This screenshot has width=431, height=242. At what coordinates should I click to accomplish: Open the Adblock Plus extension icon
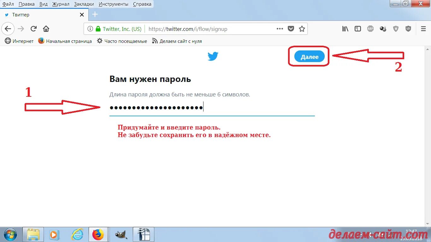[370, 29]
